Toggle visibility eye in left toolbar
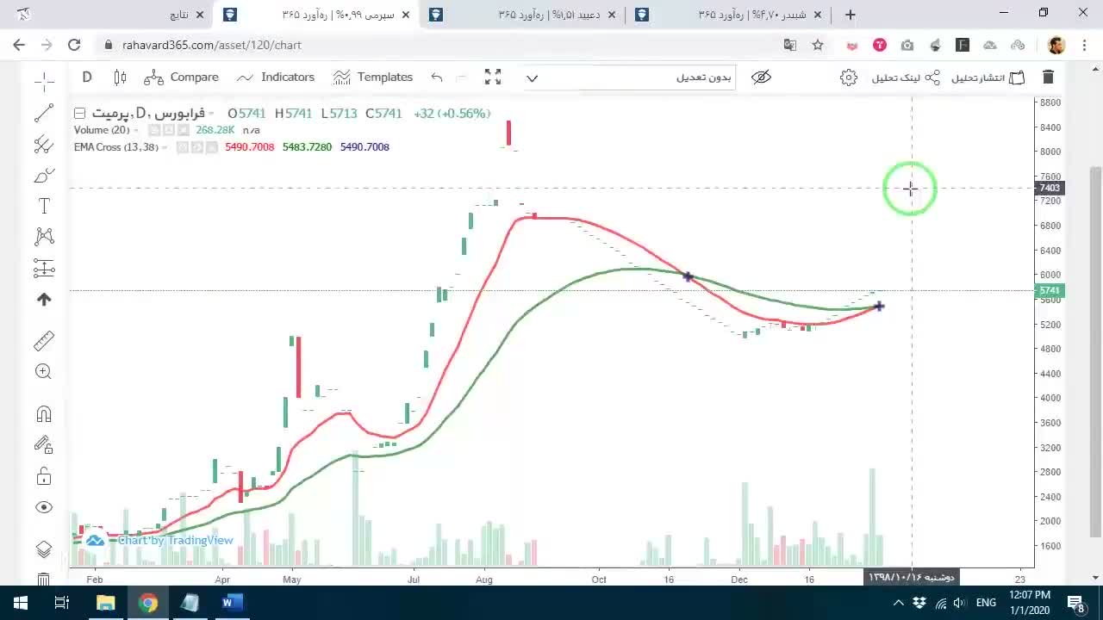Image resolution: width=1103 pixels, height=620 pixels. pos(44,508)
